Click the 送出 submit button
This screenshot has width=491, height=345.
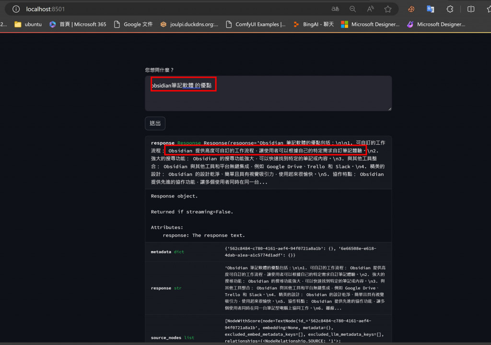click(x=155, y=123)
